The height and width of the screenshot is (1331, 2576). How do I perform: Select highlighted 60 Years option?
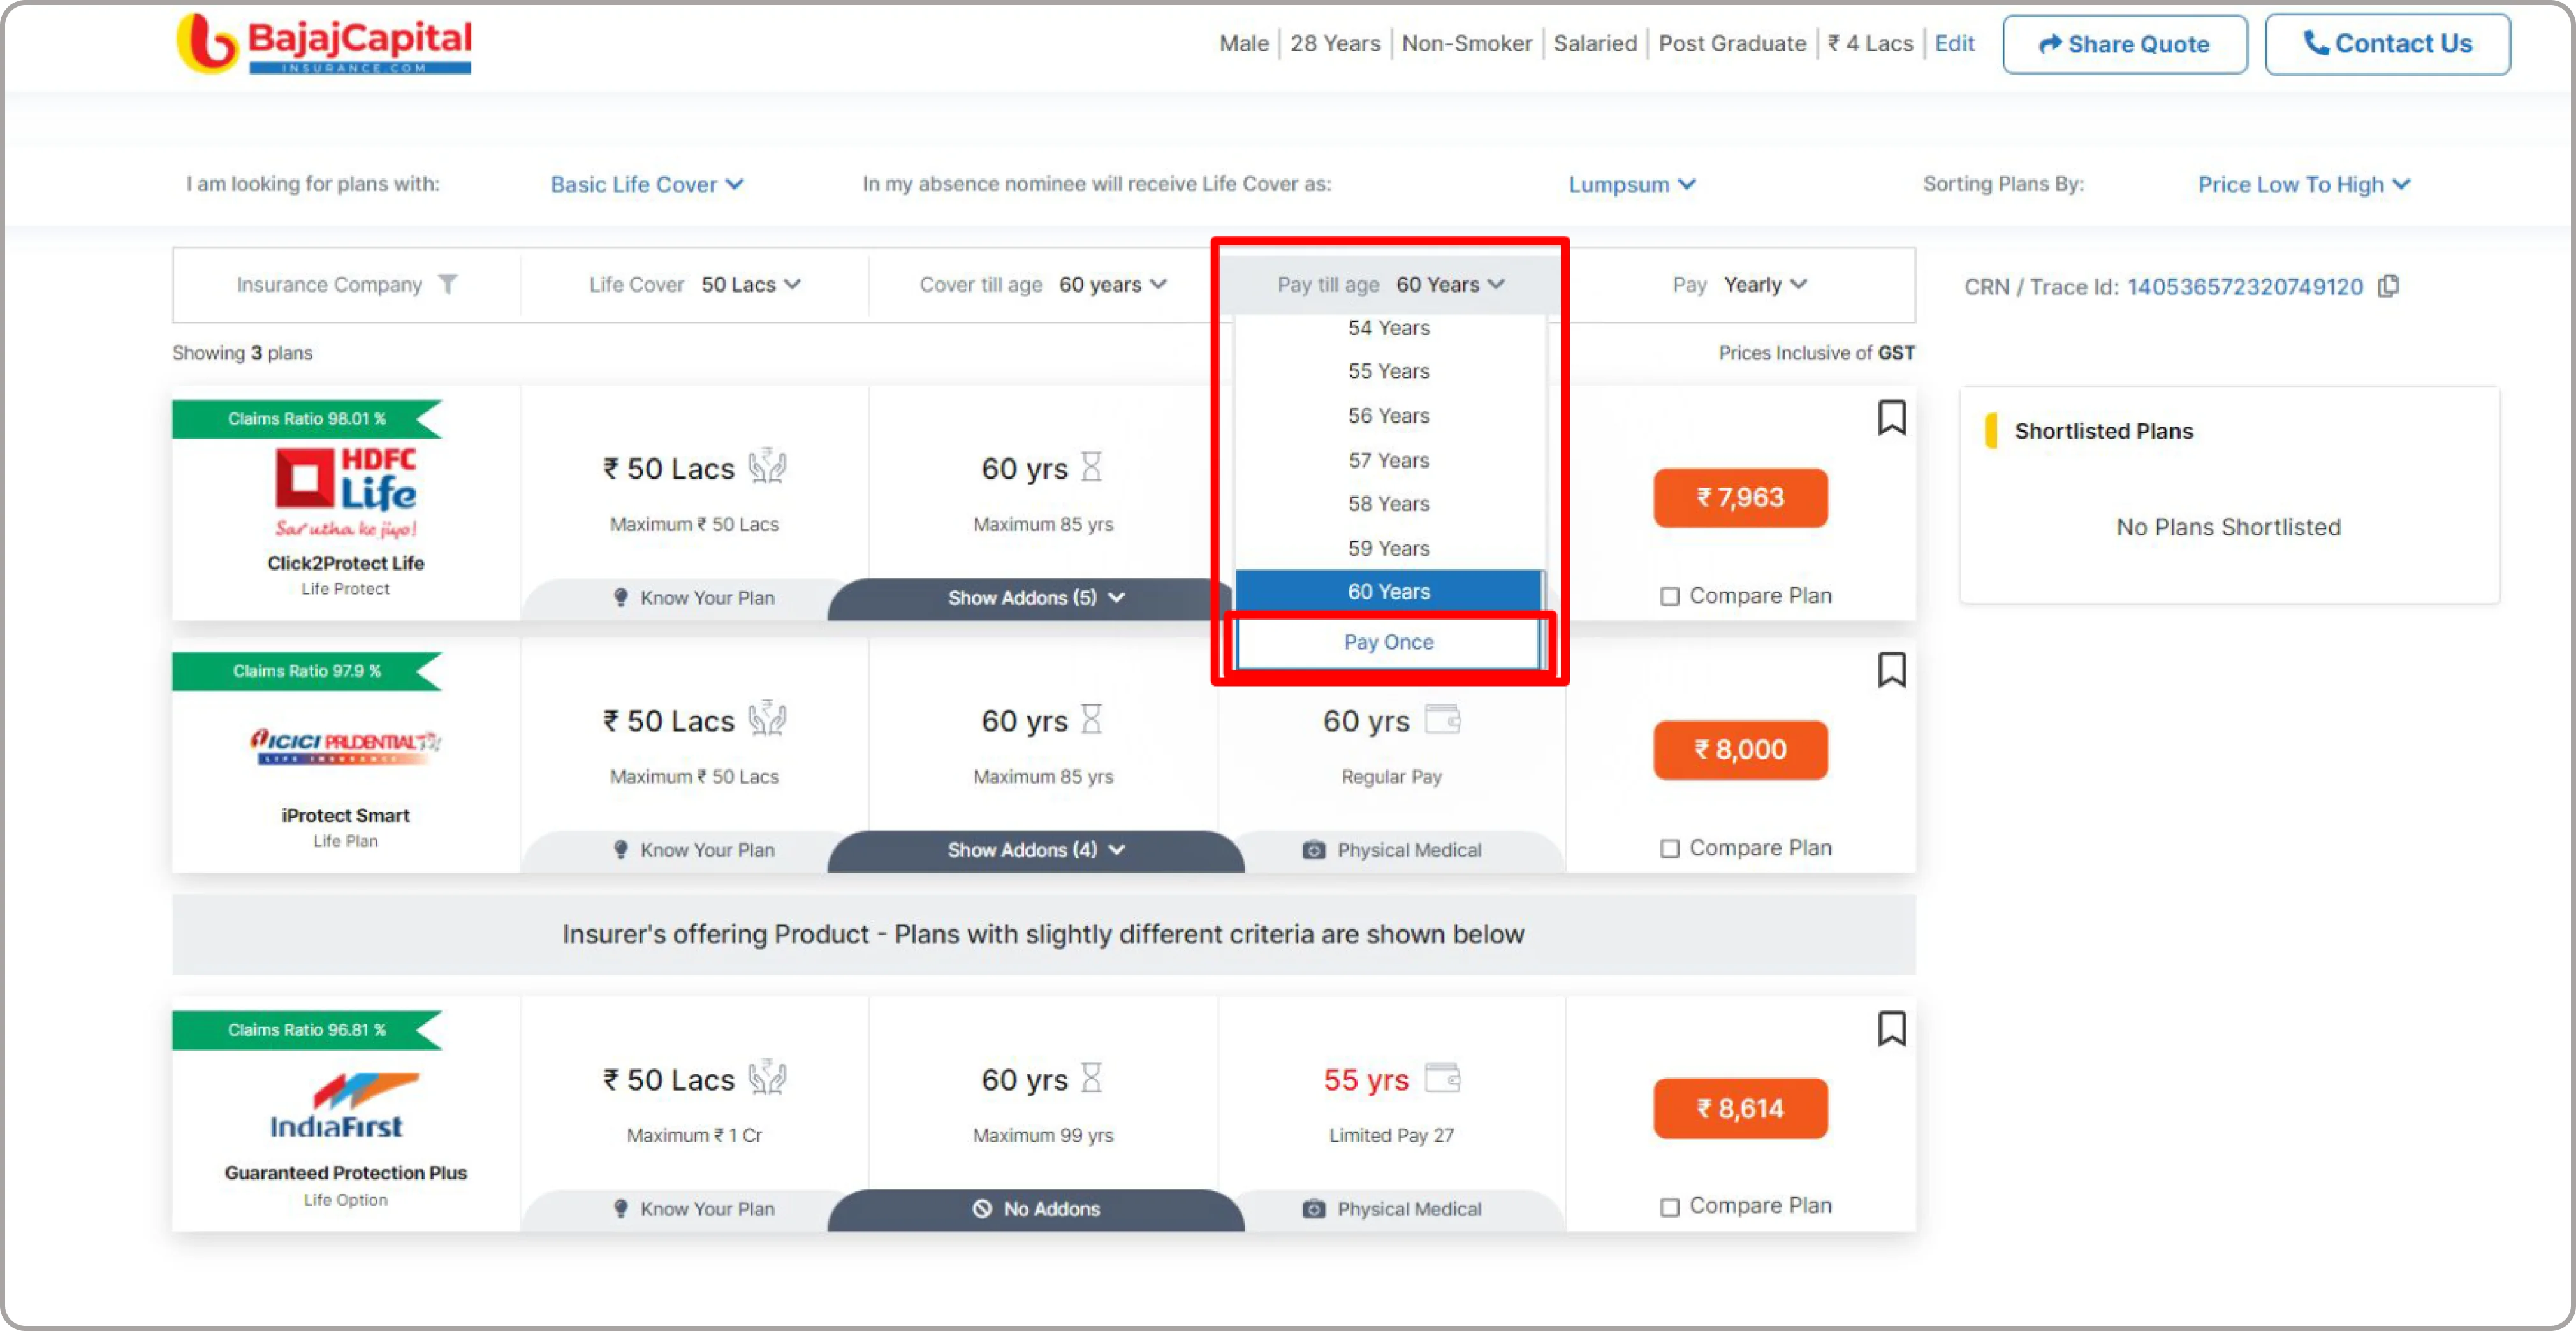pos(1389,591)
